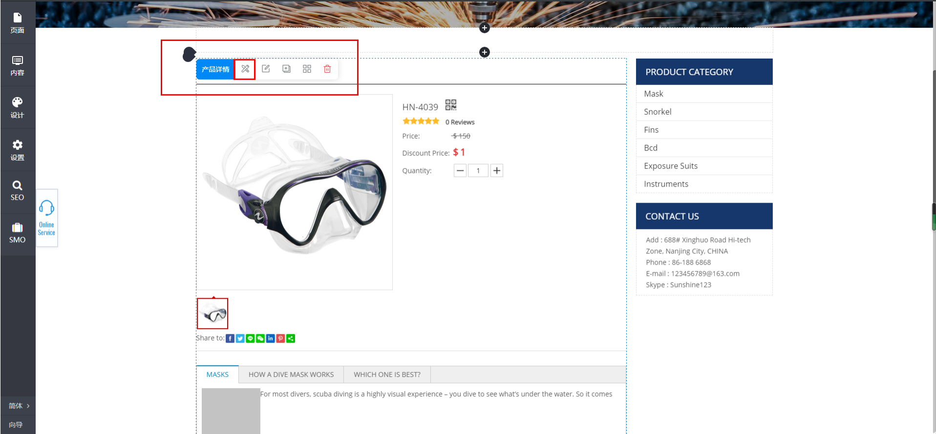Delete the component with the red trash icon
The image size is (936, 434).
(327, 69)
